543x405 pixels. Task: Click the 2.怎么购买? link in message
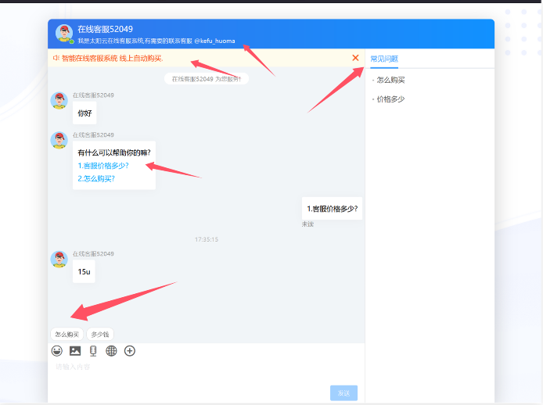point(96,178)
